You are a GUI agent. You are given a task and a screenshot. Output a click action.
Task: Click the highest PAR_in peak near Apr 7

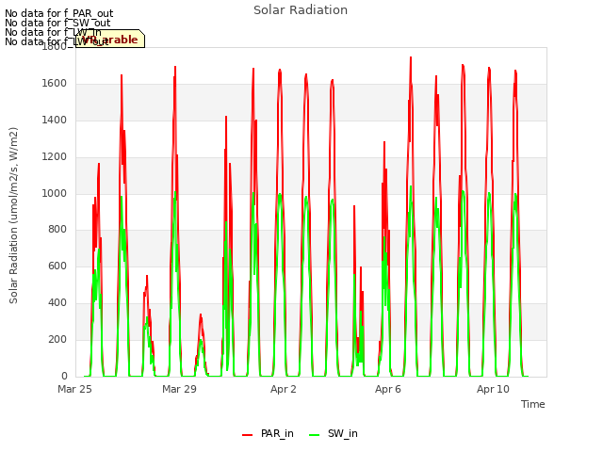click(411, 57)
